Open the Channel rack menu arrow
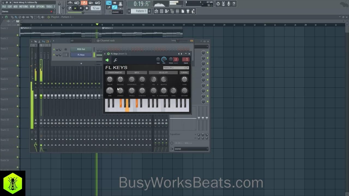 coord(53,41)
